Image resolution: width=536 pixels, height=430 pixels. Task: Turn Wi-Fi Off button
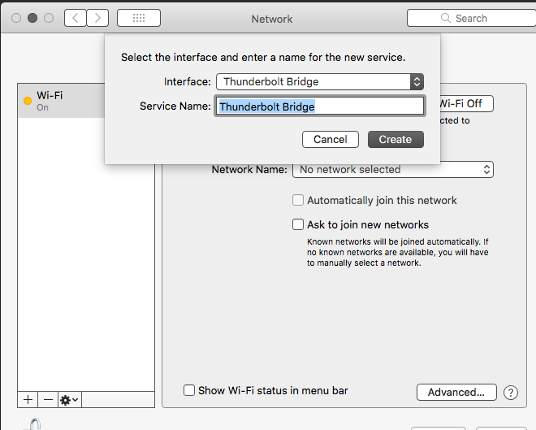pos(466,104)
